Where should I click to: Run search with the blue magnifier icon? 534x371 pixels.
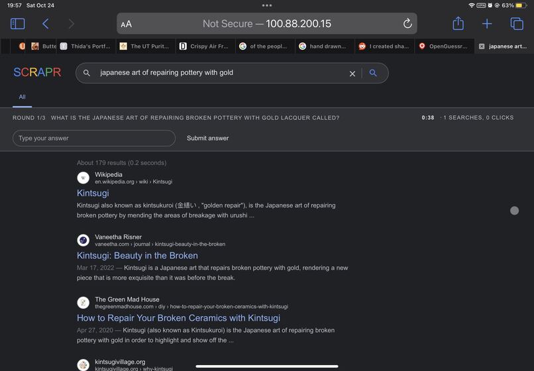pyautogui.click(x=373, y=73)
